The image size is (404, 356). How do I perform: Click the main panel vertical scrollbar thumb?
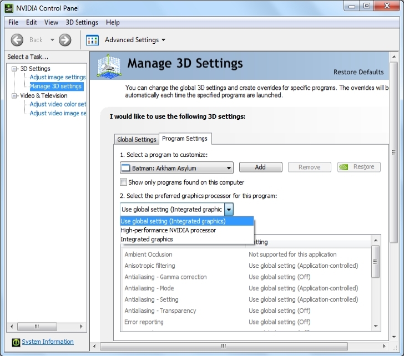coord(393,152)
